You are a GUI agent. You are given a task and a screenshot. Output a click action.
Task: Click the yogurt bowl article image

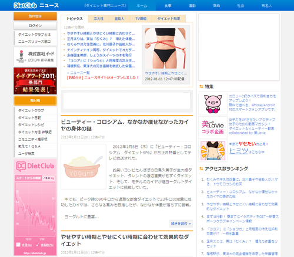click(x=83, y=167)
